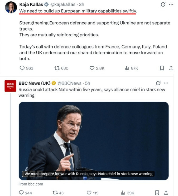Retweet Kaja Kallas's post

(56, 68)
